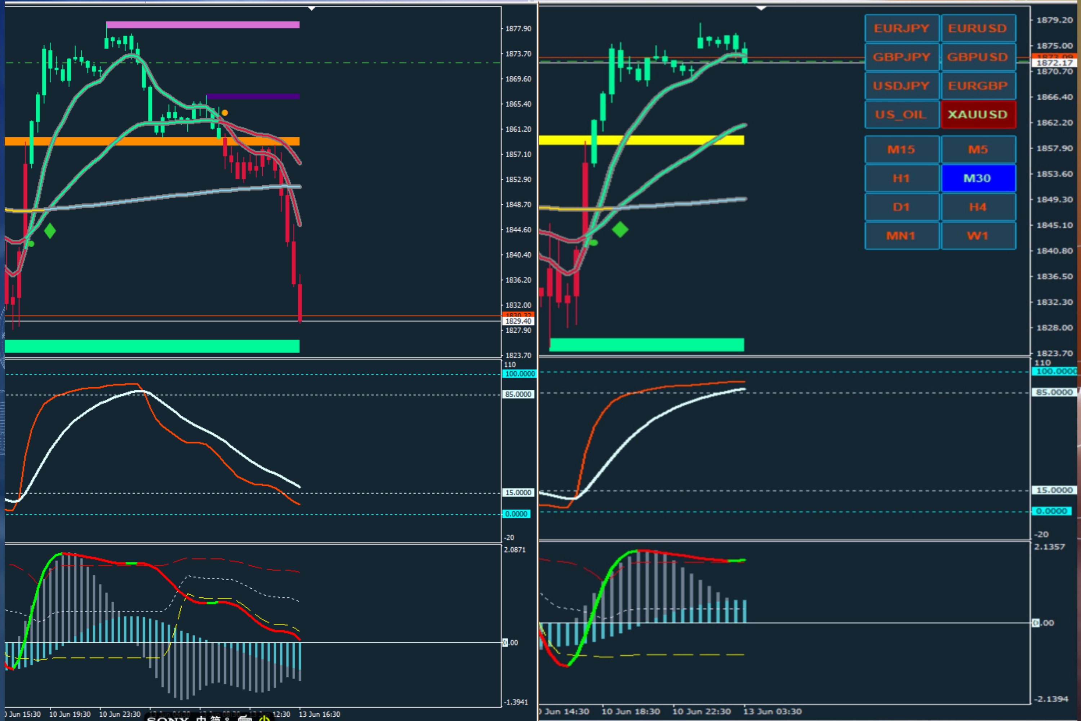
Task: Switch chart to D1 timeframe
Action: [901, 207]
